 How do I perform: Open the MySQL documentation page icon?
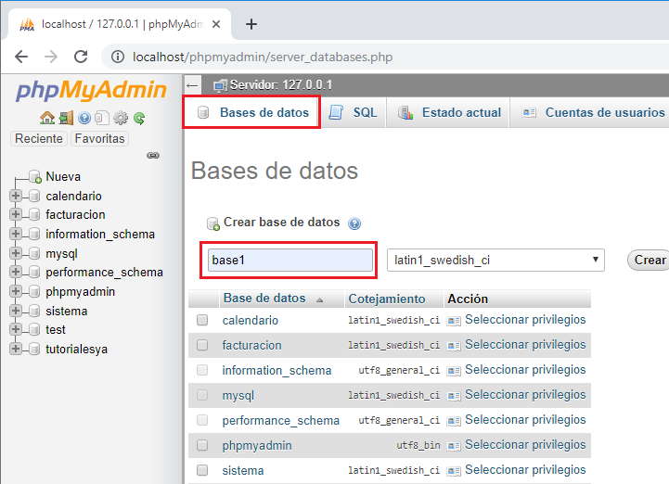coord(102,118)
